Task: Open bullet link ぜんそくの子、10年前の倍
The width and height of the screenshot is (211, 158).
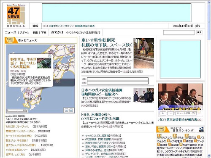Action: [x=105, y=154]
